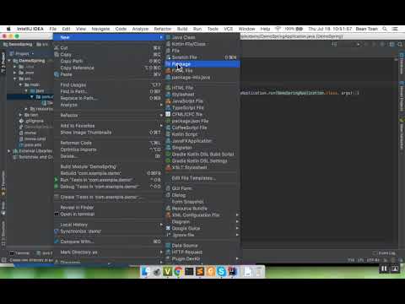Click the XSLT Stylesheet icon
405x304 pixels.
(x=168, y=167)
